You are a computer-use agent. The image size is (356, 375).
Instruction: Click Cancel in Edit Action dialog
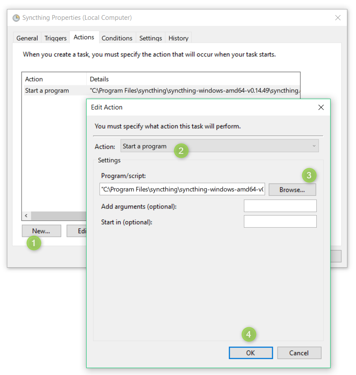pyautogui.click(x=299, y=353)
